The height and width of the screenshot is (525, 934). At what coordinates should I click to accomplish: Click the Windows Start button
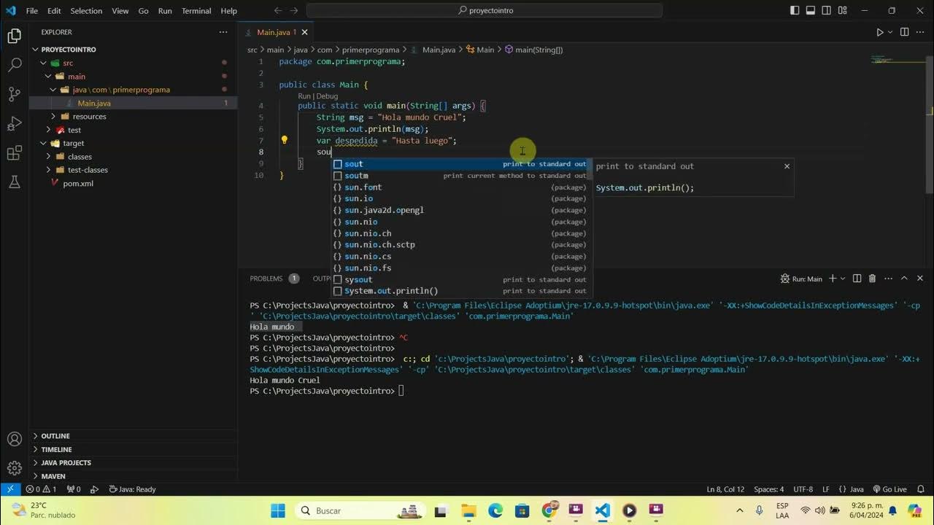[278, 510]
